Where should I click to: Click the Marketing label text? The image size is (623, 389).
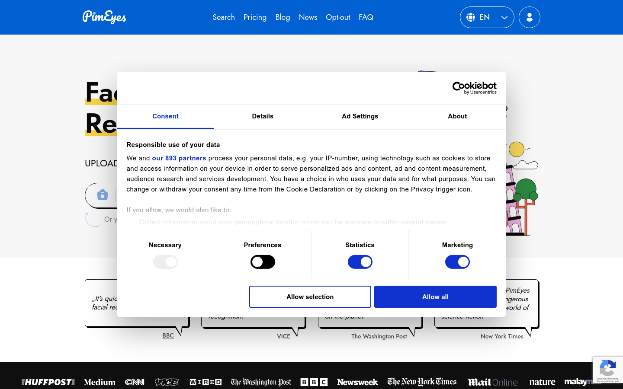[457, 245]
